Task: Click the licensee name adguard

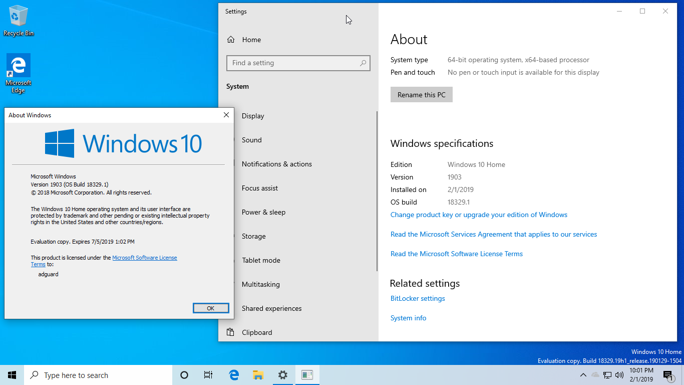Action: click(x=49, y=274)
